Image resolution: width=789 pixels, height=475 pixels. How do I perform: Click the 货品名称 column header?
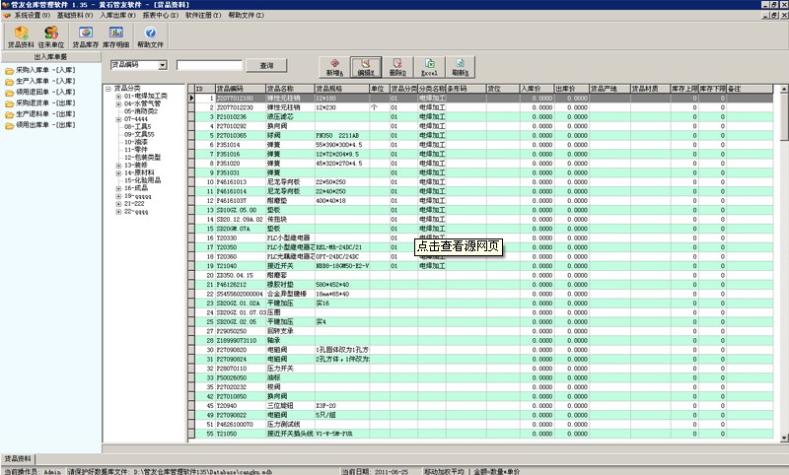click(x=290, y=89)
